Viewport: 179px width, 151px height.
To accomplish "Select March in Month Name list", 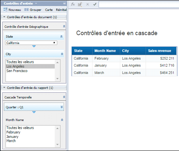I will click(11, 141).
